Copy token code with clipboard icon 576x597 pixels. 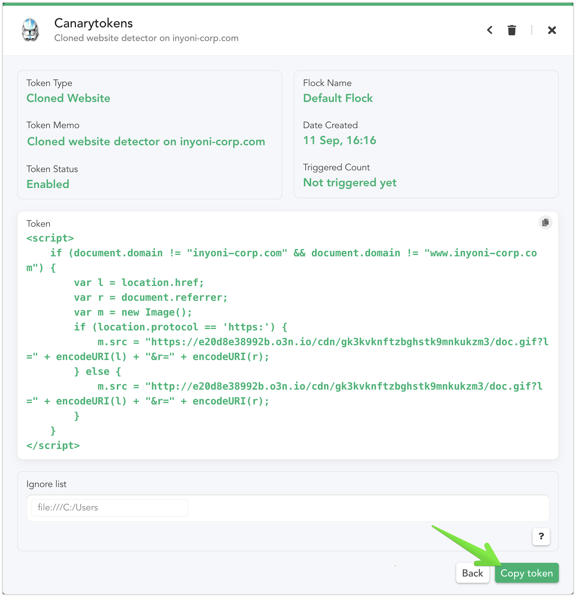(x=545, y=222)
